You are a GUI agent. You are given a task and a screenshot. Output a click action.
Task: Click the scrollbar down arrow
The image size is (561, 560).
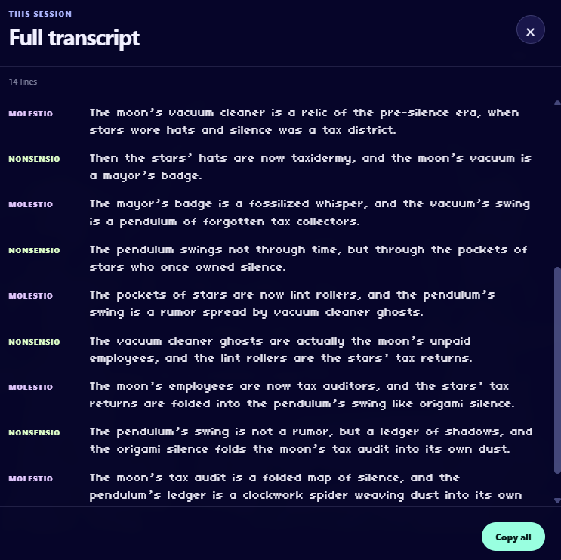pyautogui.click(x=557, y=500)
